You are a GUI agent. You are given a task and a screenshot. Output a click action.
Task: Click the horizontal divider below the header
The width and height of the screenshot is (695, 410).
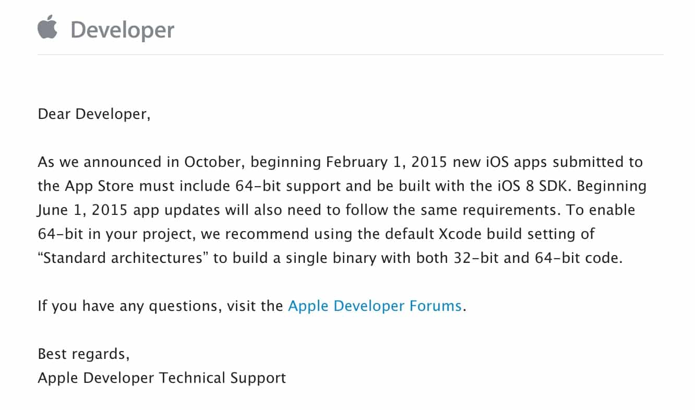click(x=350, y=54)
